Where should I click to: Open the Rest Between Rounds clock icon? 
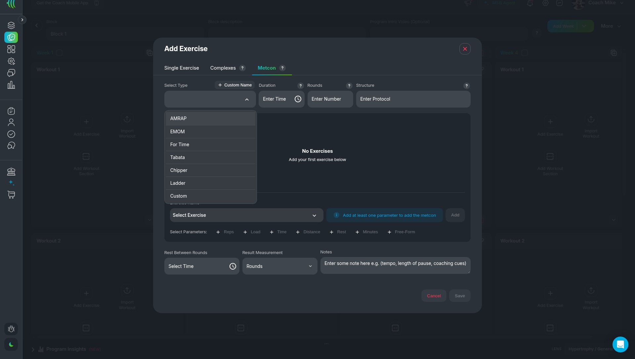(x=233, y=266)
